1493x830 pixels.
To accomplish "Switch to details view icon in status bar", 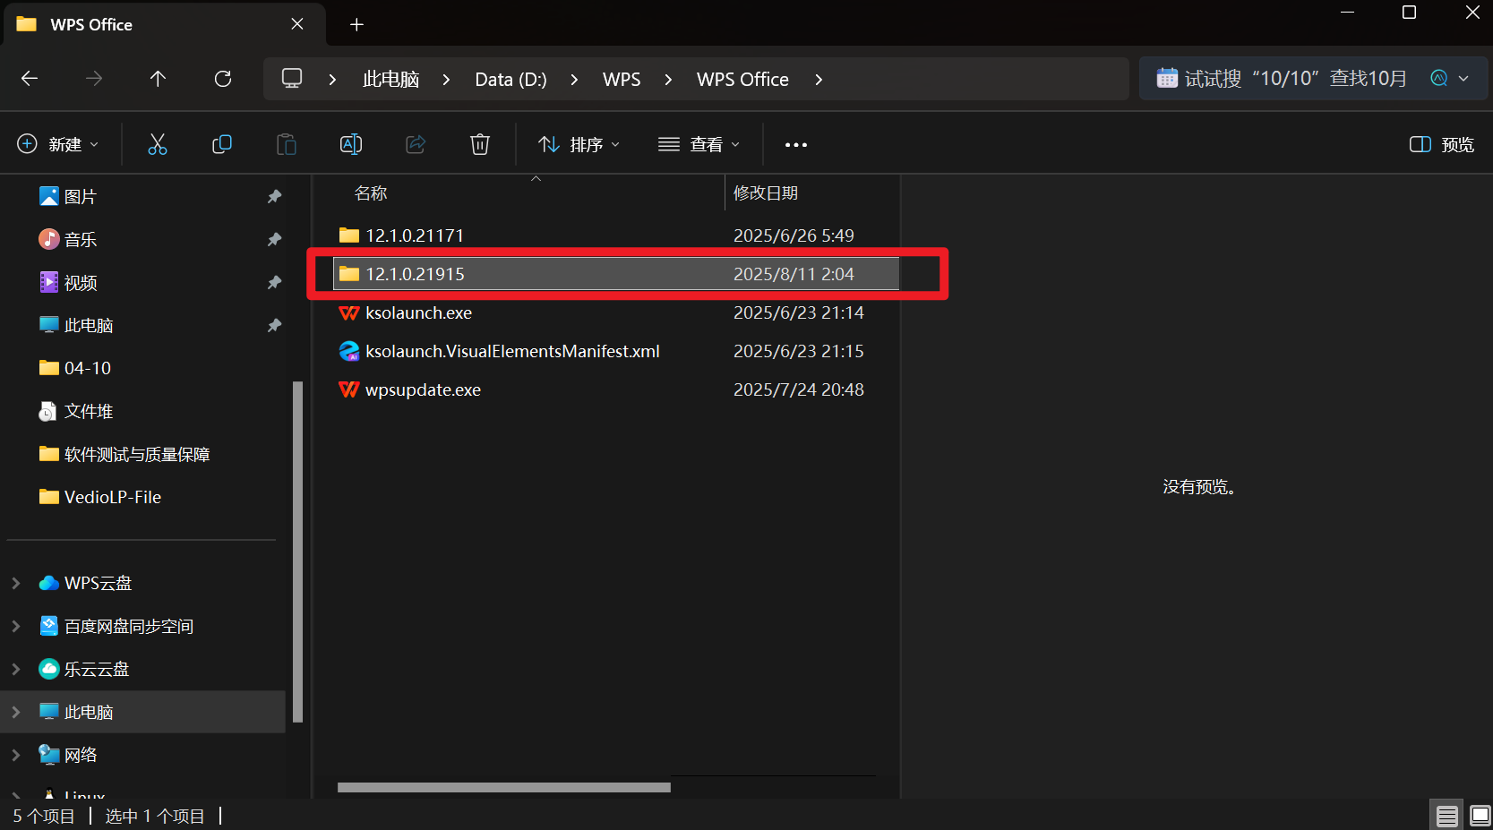I will coord(1447,816).
